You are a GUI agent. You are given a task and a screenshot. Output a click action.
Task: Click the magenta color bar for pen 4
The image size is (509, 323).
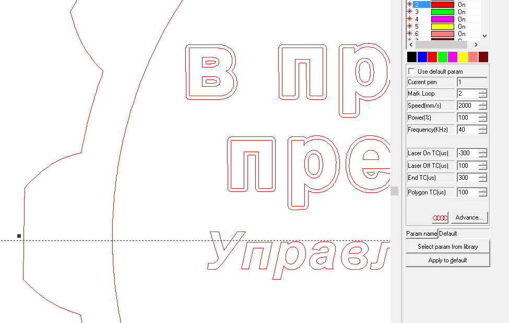tap(442, 19)
